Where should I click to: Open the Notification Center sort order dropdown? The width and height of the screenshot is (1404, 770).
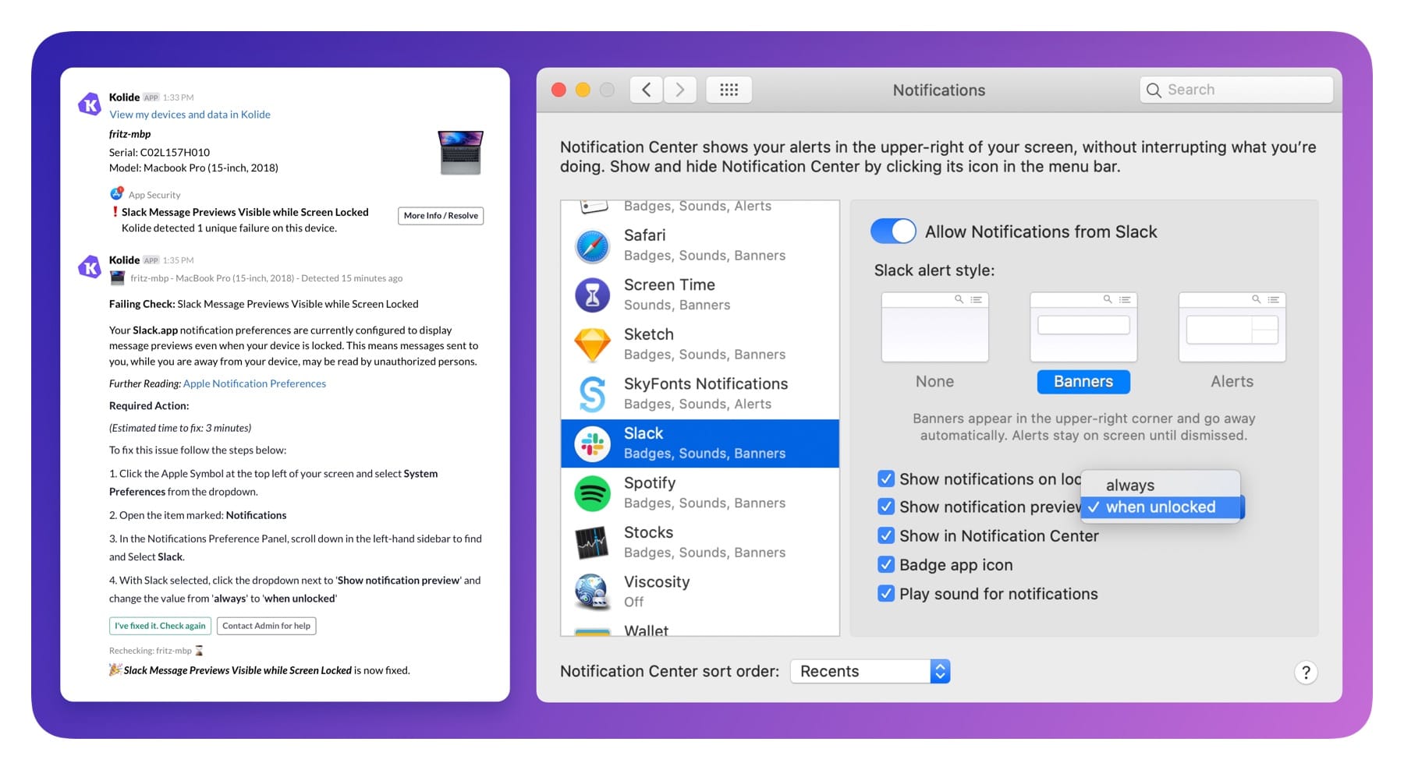(x=869, y=670)
